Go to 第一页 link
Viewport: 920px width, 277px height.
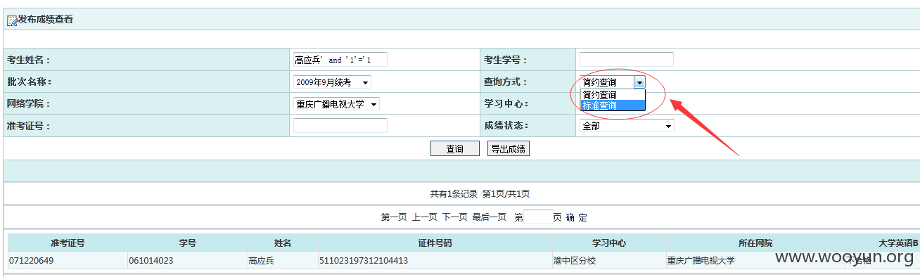click(x=394, y=217)
